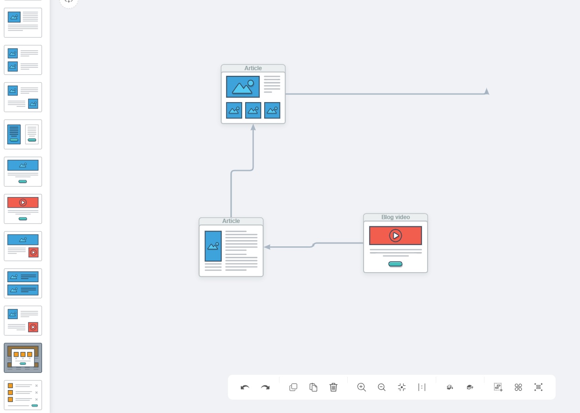Zoom in on the canvas
The width and height of the screenshot is (580, 413).
click(362, 387)
